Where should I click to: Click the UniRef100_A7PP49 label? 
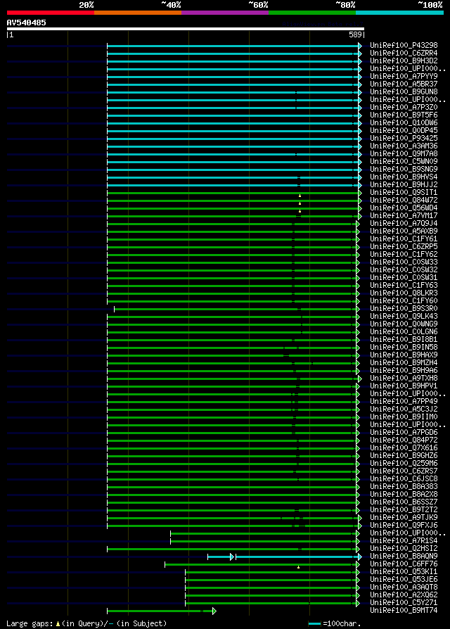pos(404,401)
